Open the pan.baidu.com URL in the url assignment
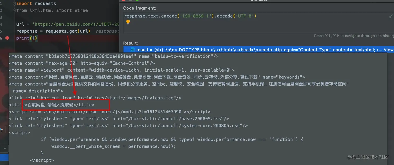This screenshot has height=165, width=394. [77, 24]
